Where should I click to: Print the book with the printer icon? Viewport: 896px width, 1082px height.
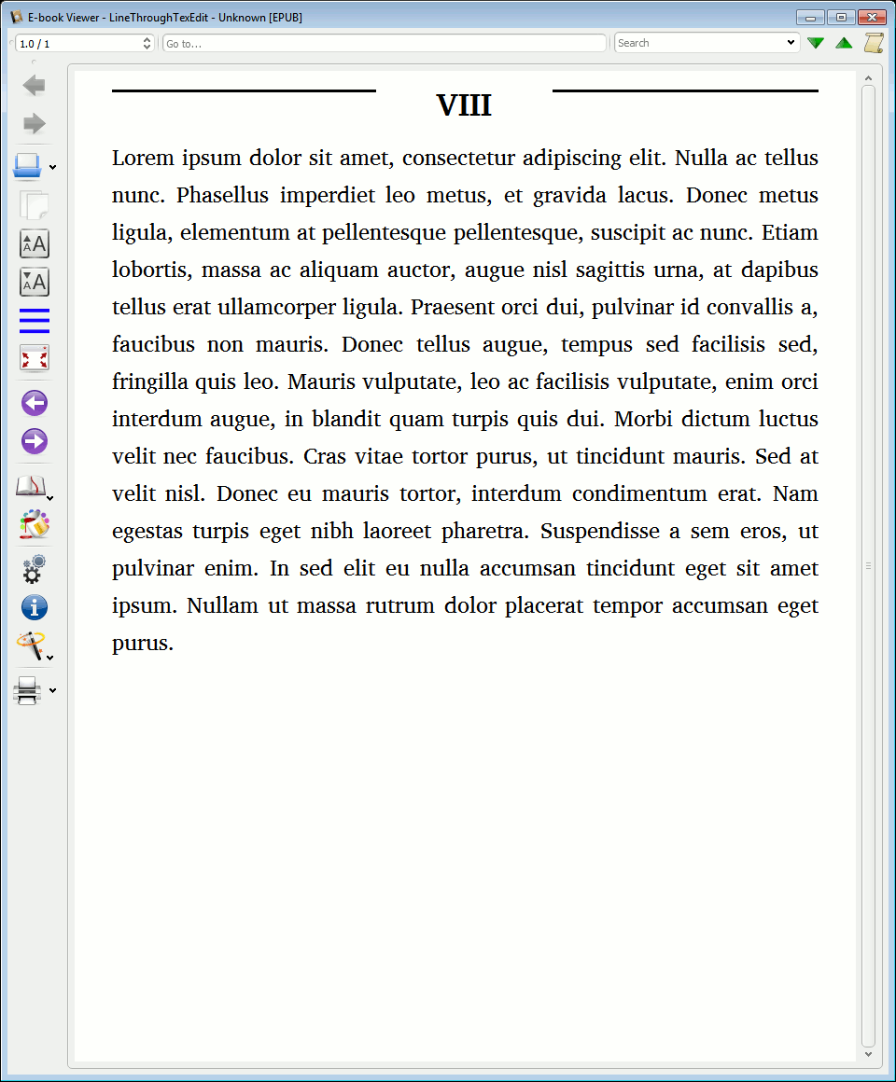pos(28,690)
